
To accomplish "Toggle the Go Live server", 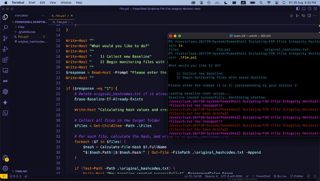I will 280,176.
